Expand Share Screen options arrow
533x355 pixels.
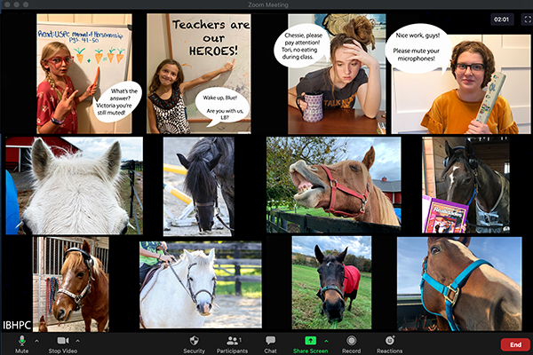click(x=326, y=341)
